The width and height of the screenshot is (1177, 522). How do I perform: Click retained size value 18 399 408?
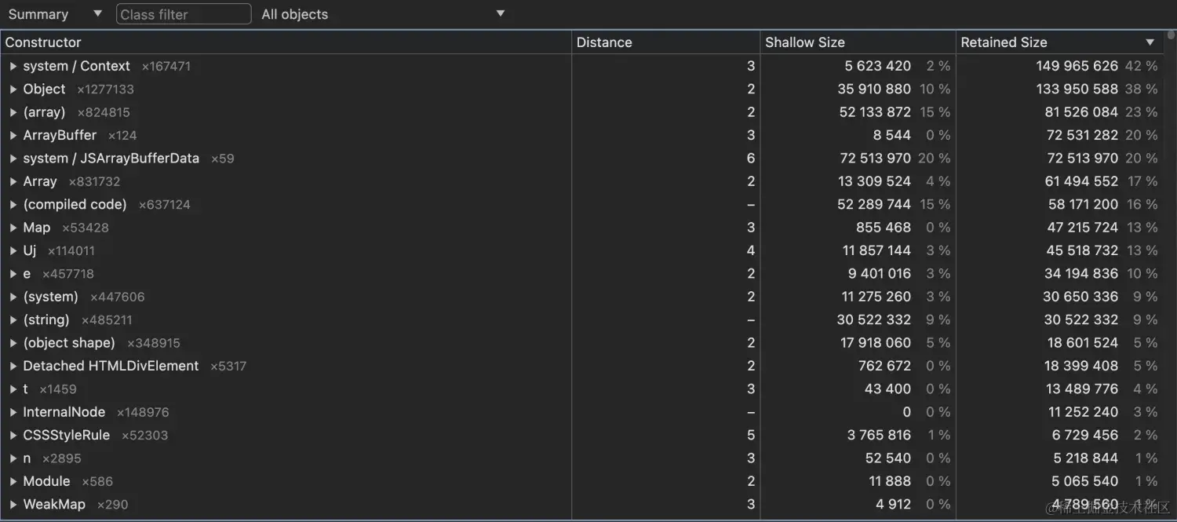click(1081, 366)
